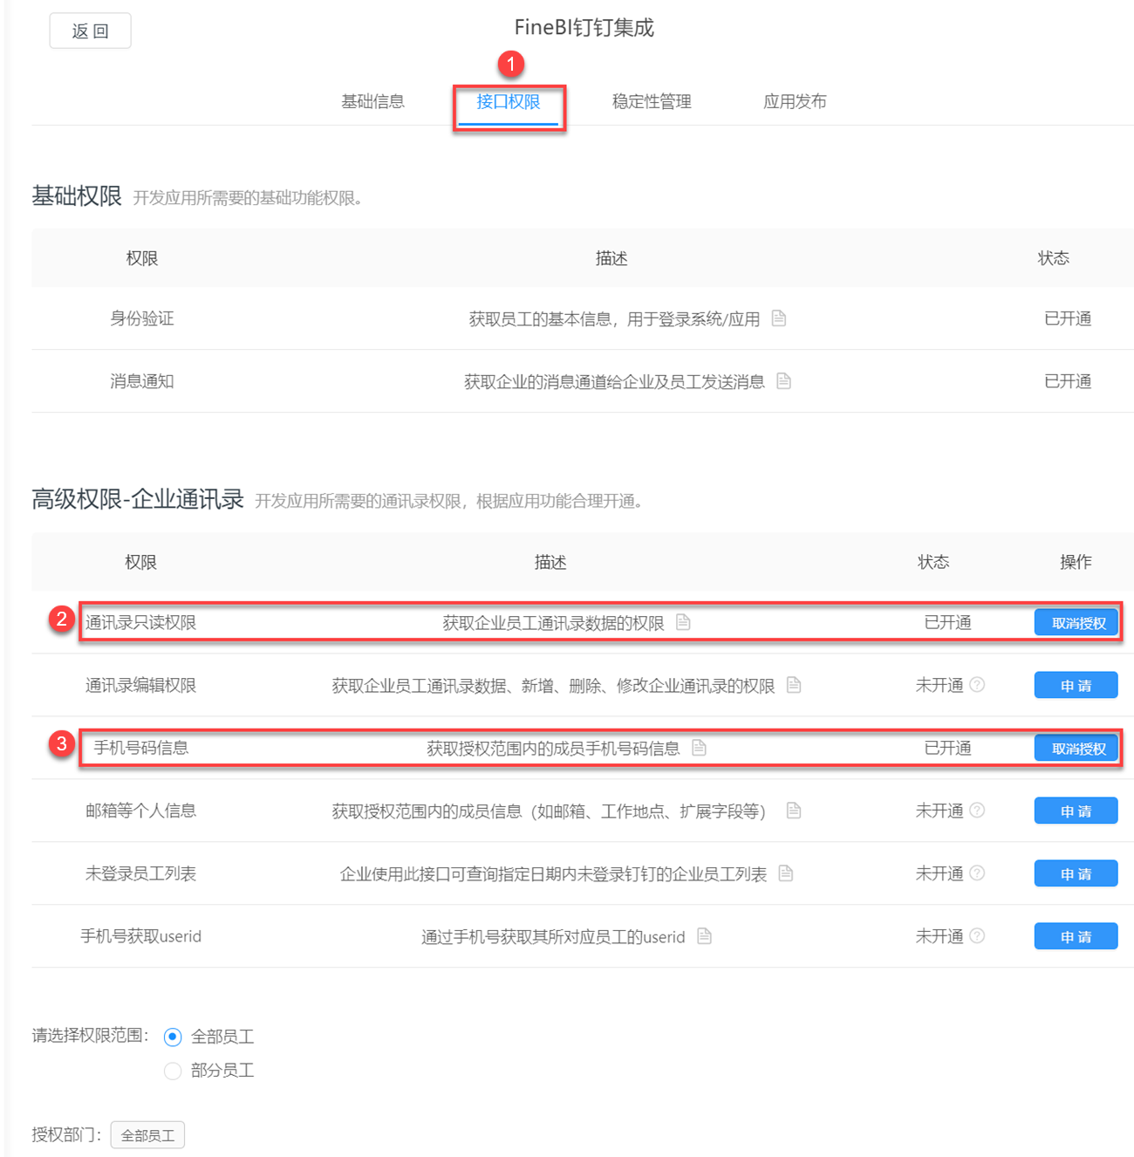Switch to the 接口权限 tab
The height and width of the screenshot is (1157, 1134).
tap(509, 101)
